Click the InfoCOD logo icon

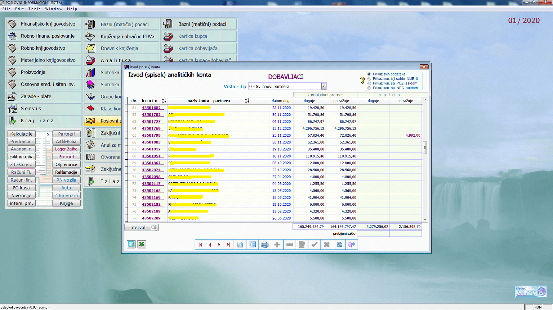(531, 292)
